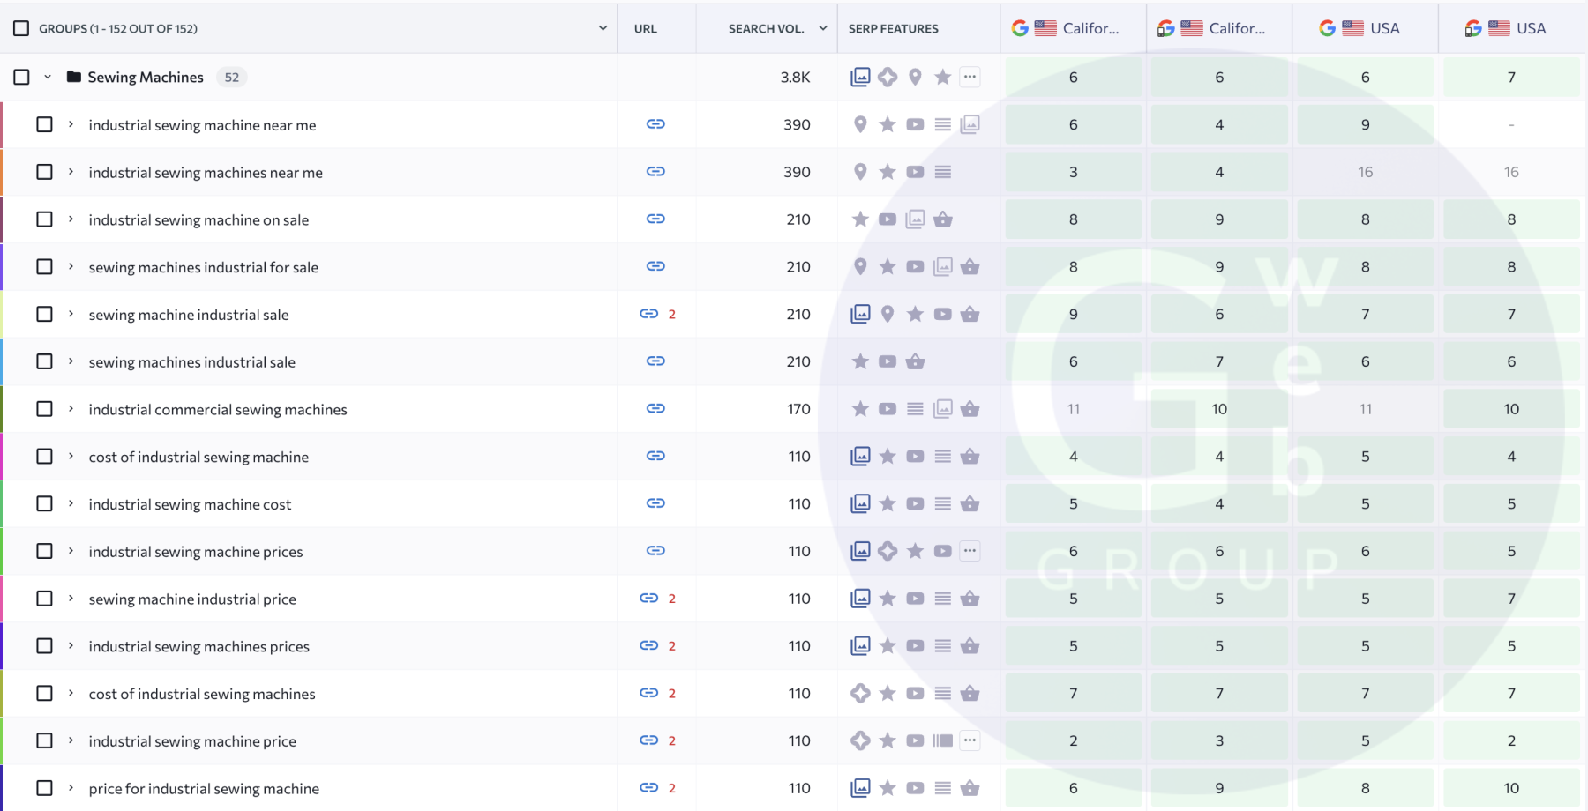Click the map pin icon for 'industrial sewing machines near me'
Viewport: 1588px width, 811px height.
click(860, 172)
